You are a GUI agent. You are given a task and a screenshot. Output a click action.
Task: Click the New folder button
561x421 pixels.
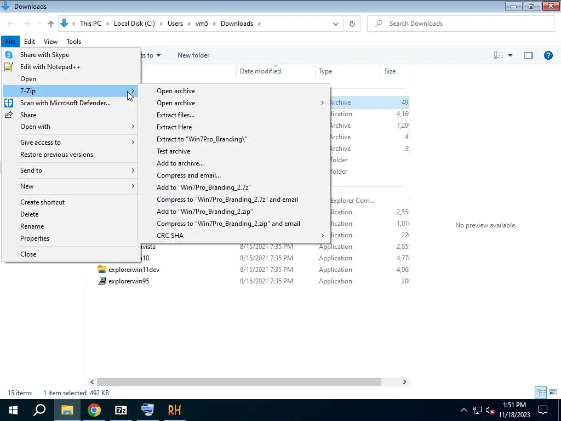(193, 55)
